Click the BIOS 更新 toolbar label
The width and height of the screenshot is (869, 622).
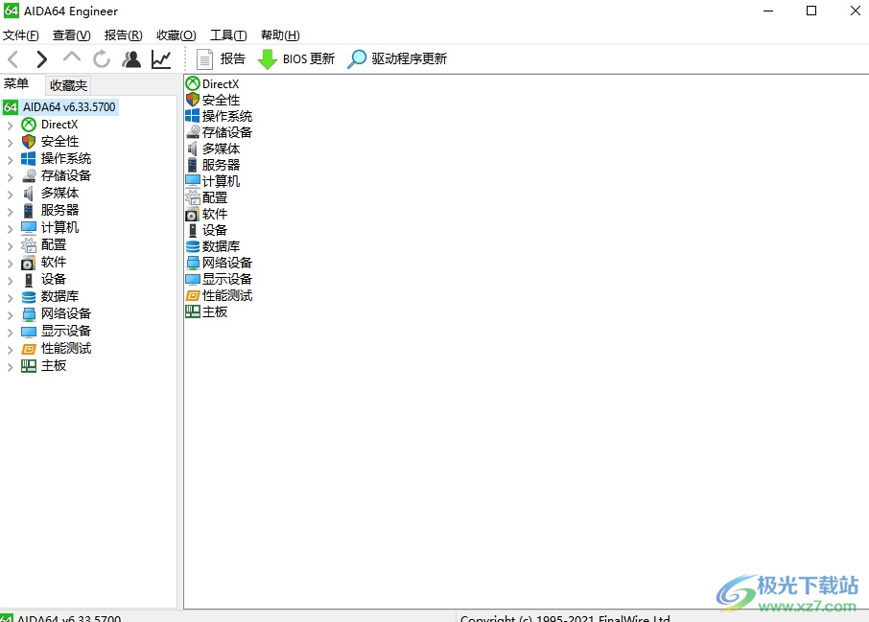309,58
